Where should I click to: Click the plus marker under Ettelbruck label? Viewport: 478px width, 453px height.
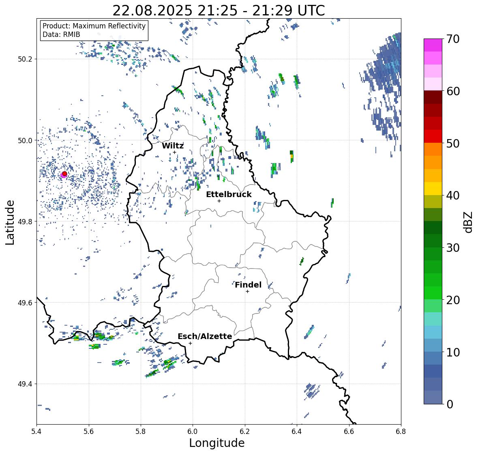click(219, 201)
